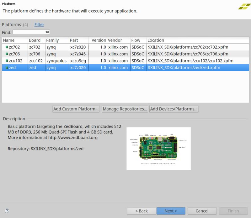251x218 pixels.
Task: Sort by the Name column header
Action: coord(15,40)
